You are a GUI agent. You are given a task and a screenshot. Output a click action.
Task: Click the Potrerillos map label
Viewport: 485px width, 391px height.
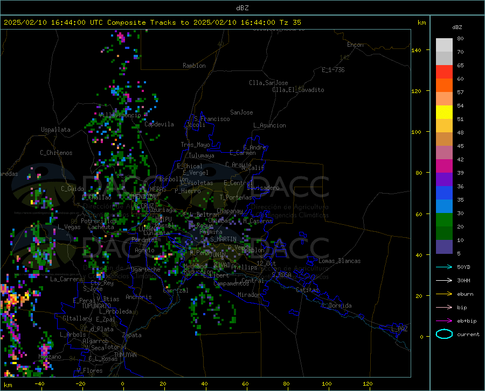[x=99, y=221]
